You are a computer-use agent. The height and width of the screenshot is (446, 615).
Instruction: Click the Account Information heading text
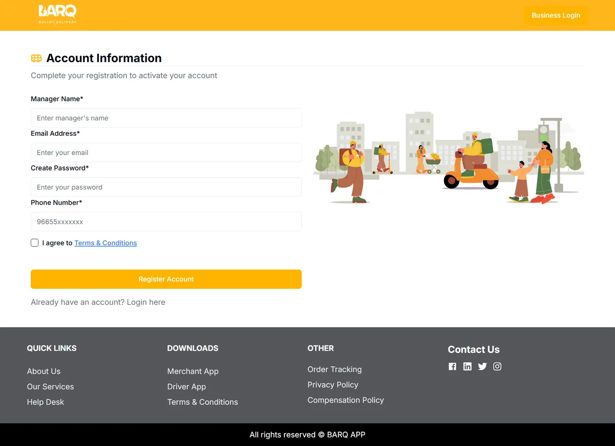click(x=104, y=58)
